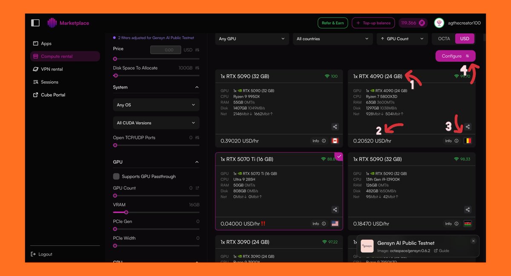
Task: Click the Refer & Earn button
Action: pos(333,23)
